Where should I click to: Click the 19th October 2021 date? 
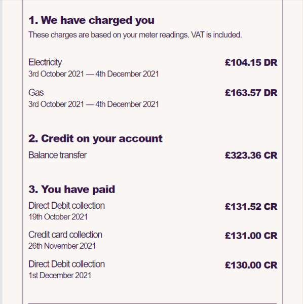pyautogui.click(x=58, y=217)
